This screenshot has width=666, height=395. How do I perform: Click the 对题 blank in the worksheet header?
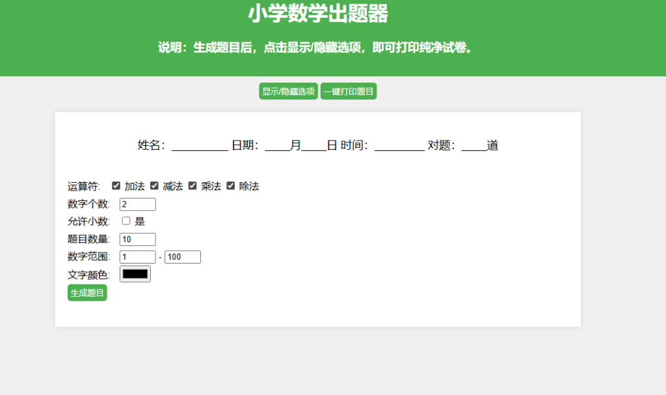coord(473,146)
